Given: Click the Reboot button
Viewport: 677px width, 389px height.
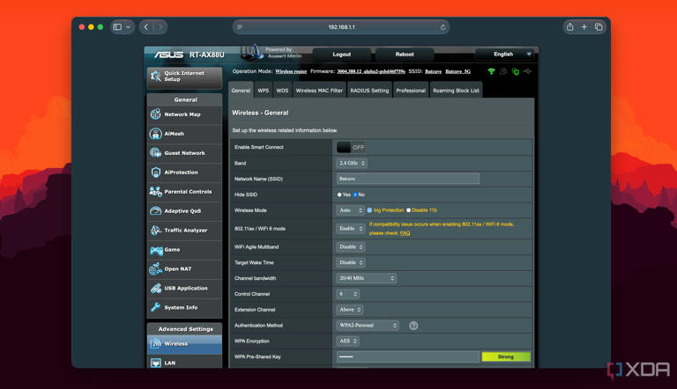Looking at the screenshot, I should (405, 55).
